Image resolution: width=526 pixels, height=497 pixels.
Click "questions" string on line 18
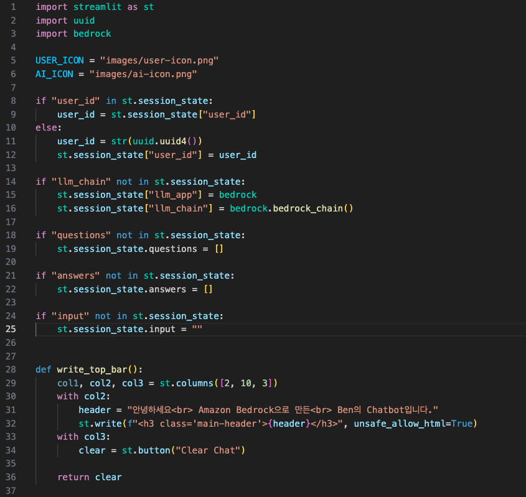click(x=81, y=235)
